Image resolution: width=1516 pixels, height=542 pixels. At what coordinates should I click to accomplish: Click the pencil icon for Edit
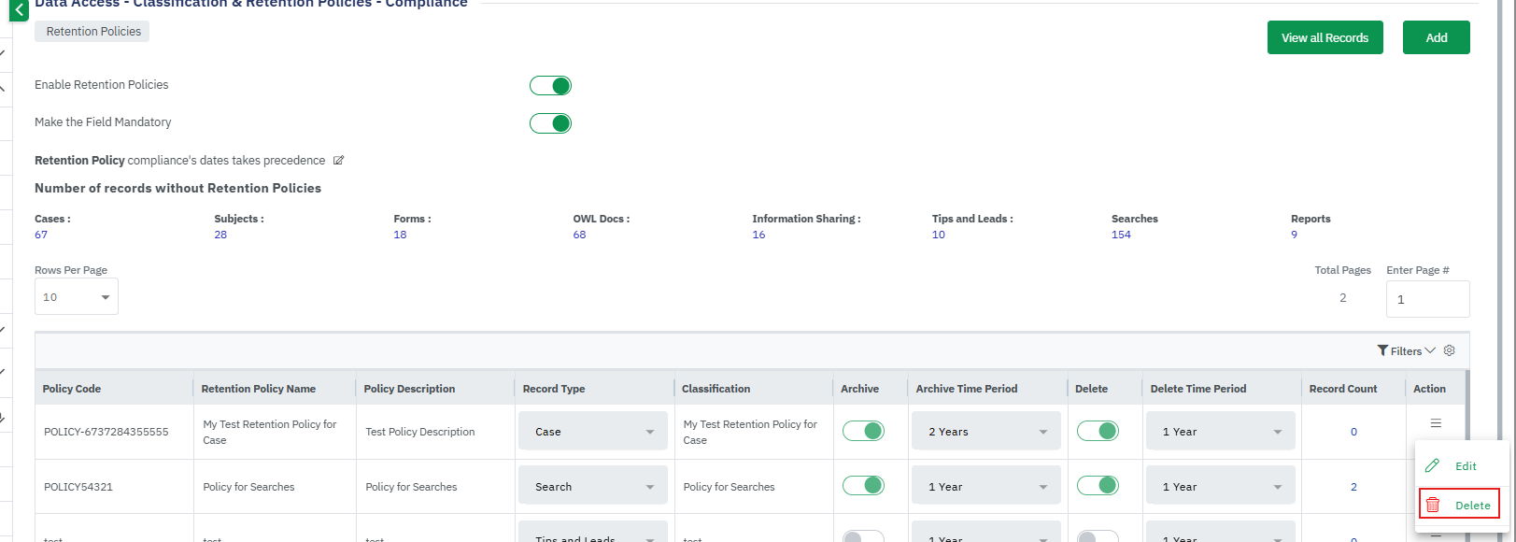coord(1432,465)
